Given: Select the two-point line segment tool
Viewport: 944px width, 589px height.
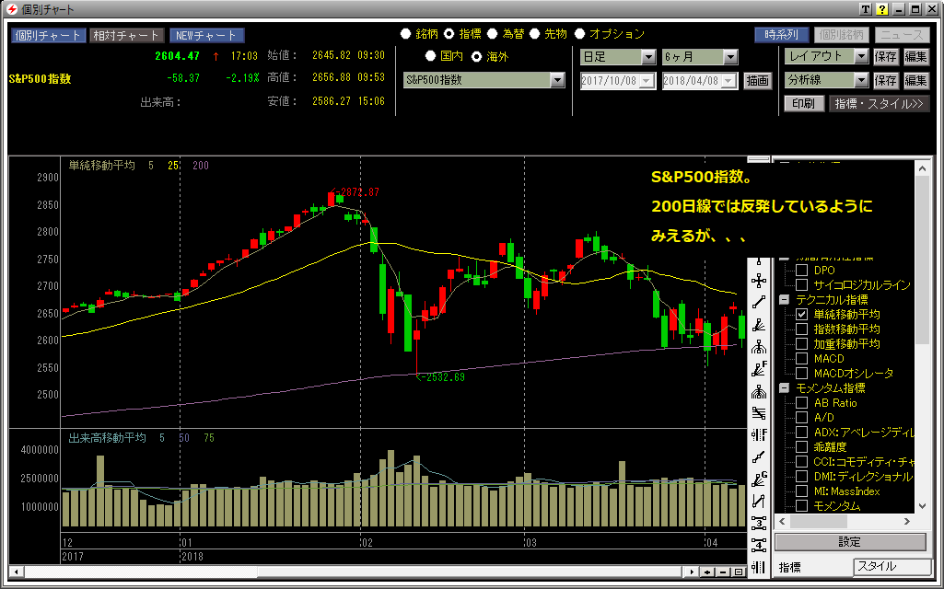Looking at the screenshot, I should 759,457.
